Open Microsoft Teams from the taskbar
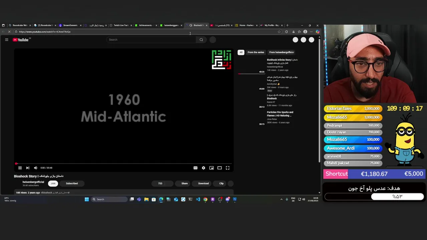 tap(139, 199)
